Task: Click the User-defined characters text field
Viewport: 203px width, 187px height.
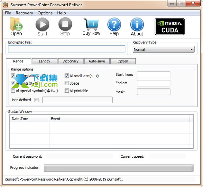Action: [77, 100]
